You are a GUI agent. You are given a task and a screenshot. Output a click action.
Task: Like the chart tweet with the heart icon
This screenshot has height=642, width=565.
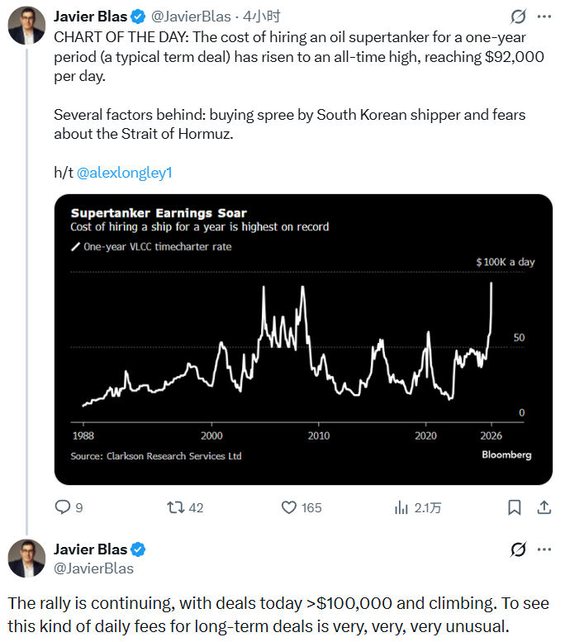pos(289,506)
